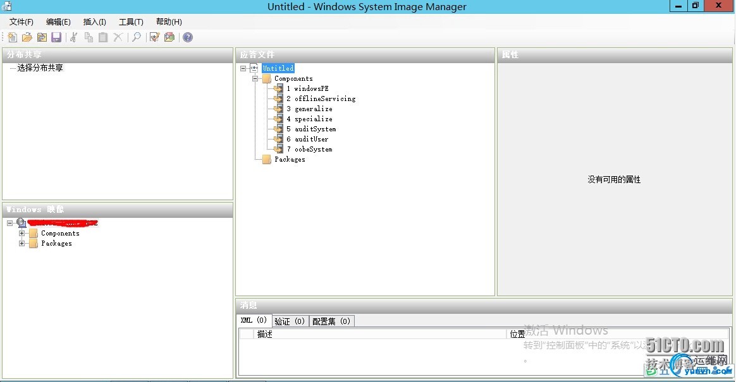Viewport: 736px width, 382px height.
Task: Click the Copy toolbar icon
Action: pyautogui.click(x=89, y=37)
